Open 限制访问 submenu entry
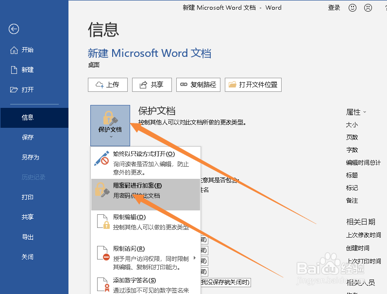Image resolution: width=387 pixels, height=294 pixels. (x=146, y=258)
